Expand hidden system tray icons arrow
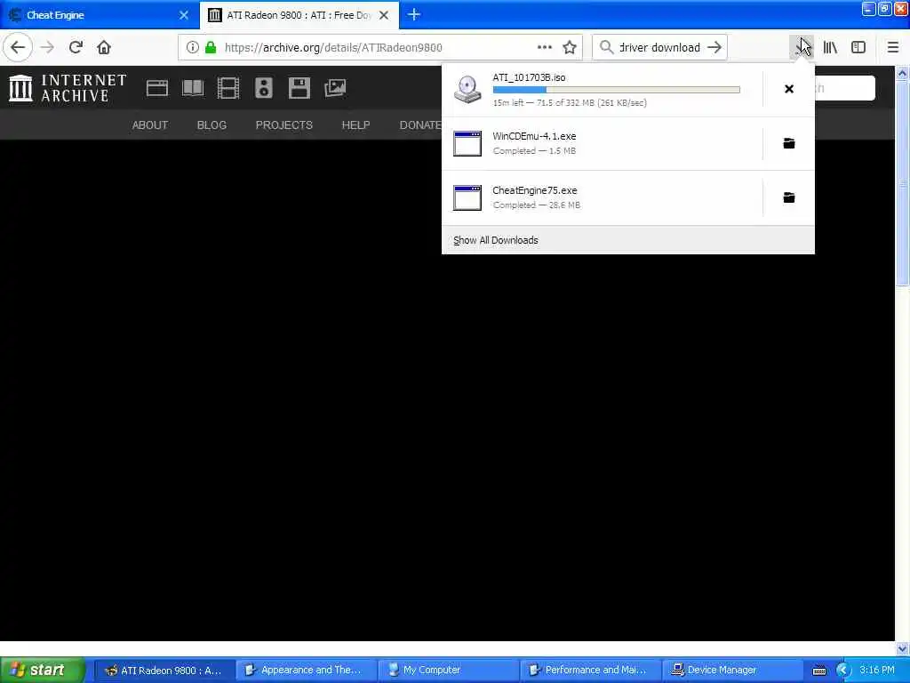The width and height of the screenshot is (910, 683). pos(843,671)
